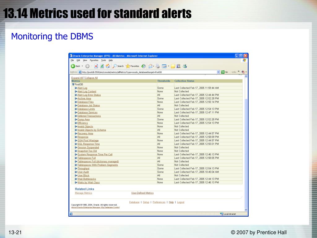Open the Database Job Status link

click(89, 105)
